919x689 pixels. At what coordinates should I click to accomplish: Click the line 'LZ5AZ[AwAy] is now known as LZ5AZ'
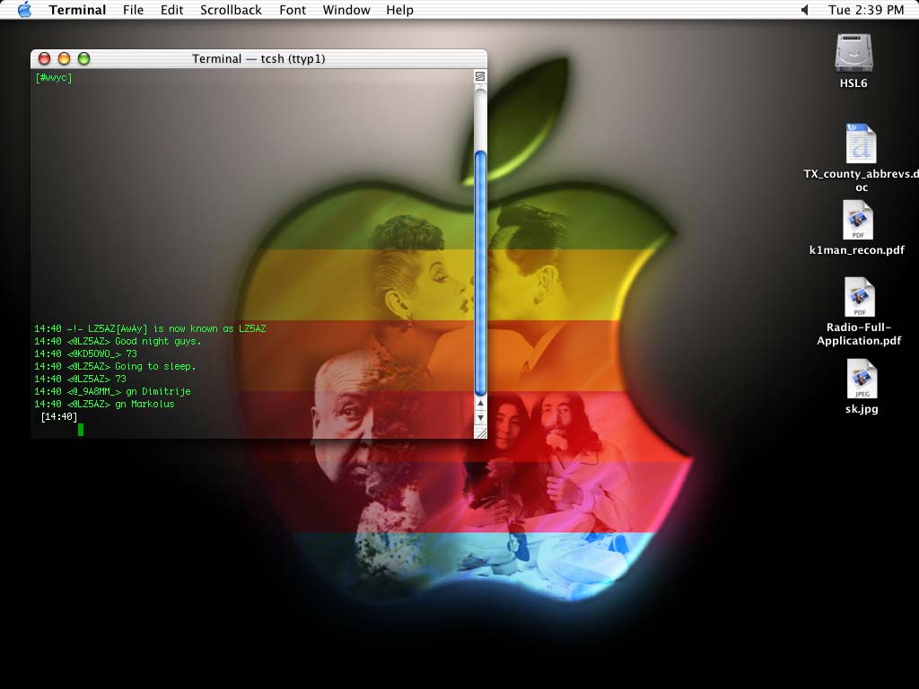177,328
